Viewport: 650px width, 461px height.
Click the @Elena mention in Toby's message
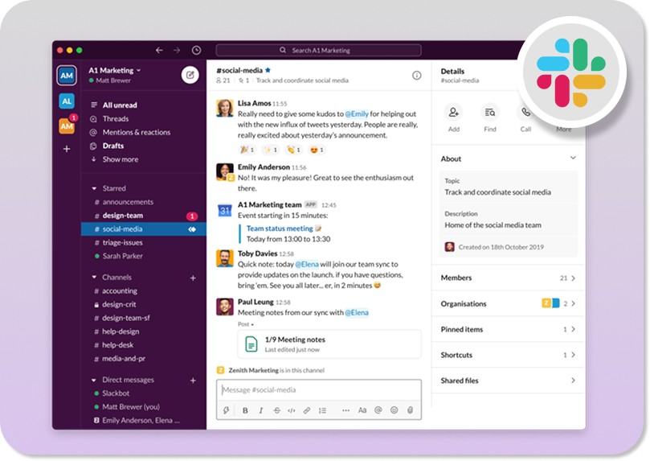[x=307, y=264]
